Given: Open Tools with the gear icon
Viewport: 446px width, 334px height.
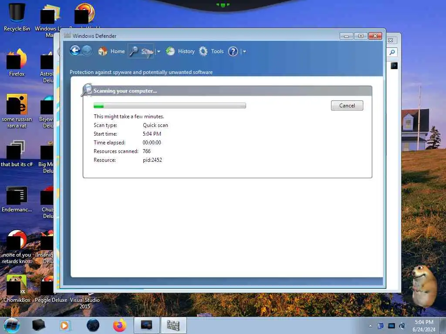Looking at the screenshot, I should click(211, 51).
